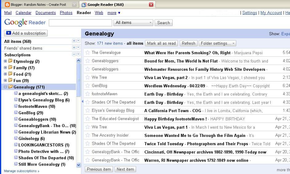
Task: Click the feed icon beside LOOKING4ANCESTORS
Action: [x=16, y=145]
